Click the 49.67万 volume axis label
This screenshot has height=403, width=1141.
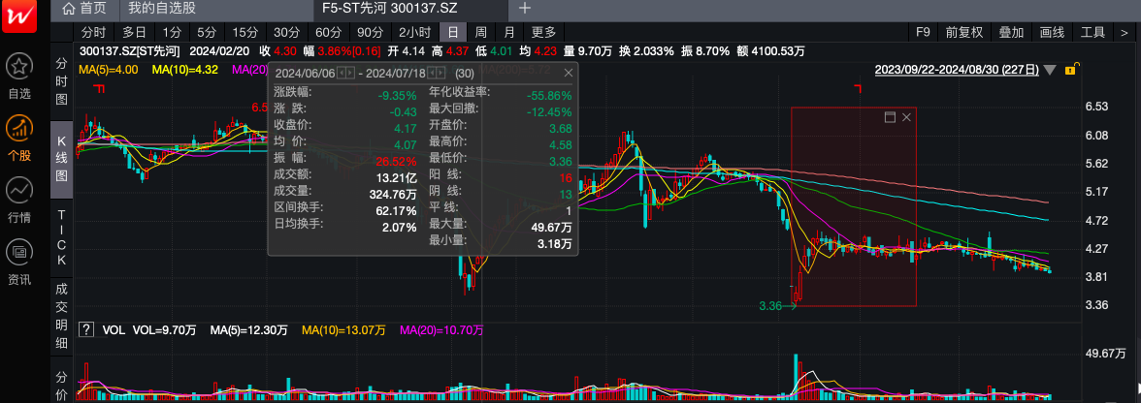click(x=1103, y=353)
